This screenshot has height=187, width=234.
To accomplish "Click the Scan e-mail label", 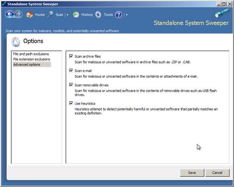I will point(83,71).
